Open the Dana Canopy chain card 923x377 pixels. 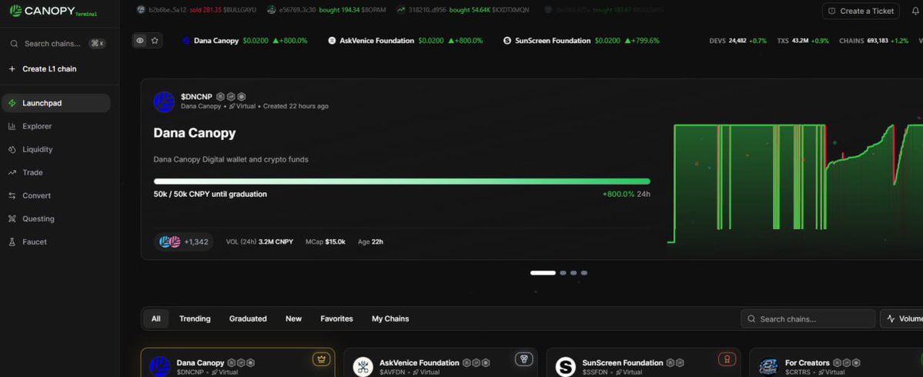(238, 362)
